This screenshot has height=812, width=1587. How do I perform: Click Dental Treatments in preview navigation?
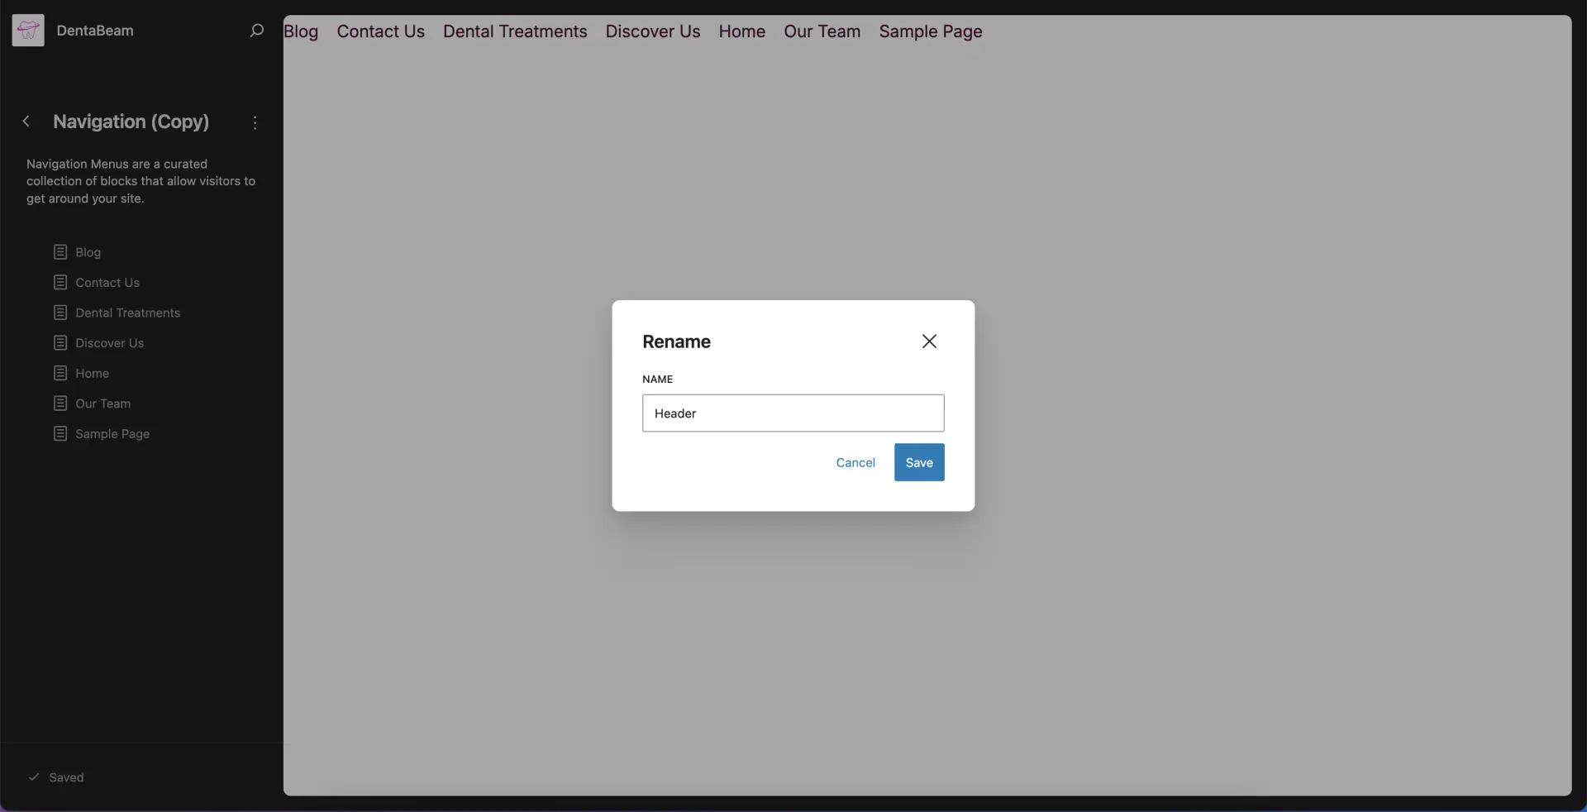(515, 31)
